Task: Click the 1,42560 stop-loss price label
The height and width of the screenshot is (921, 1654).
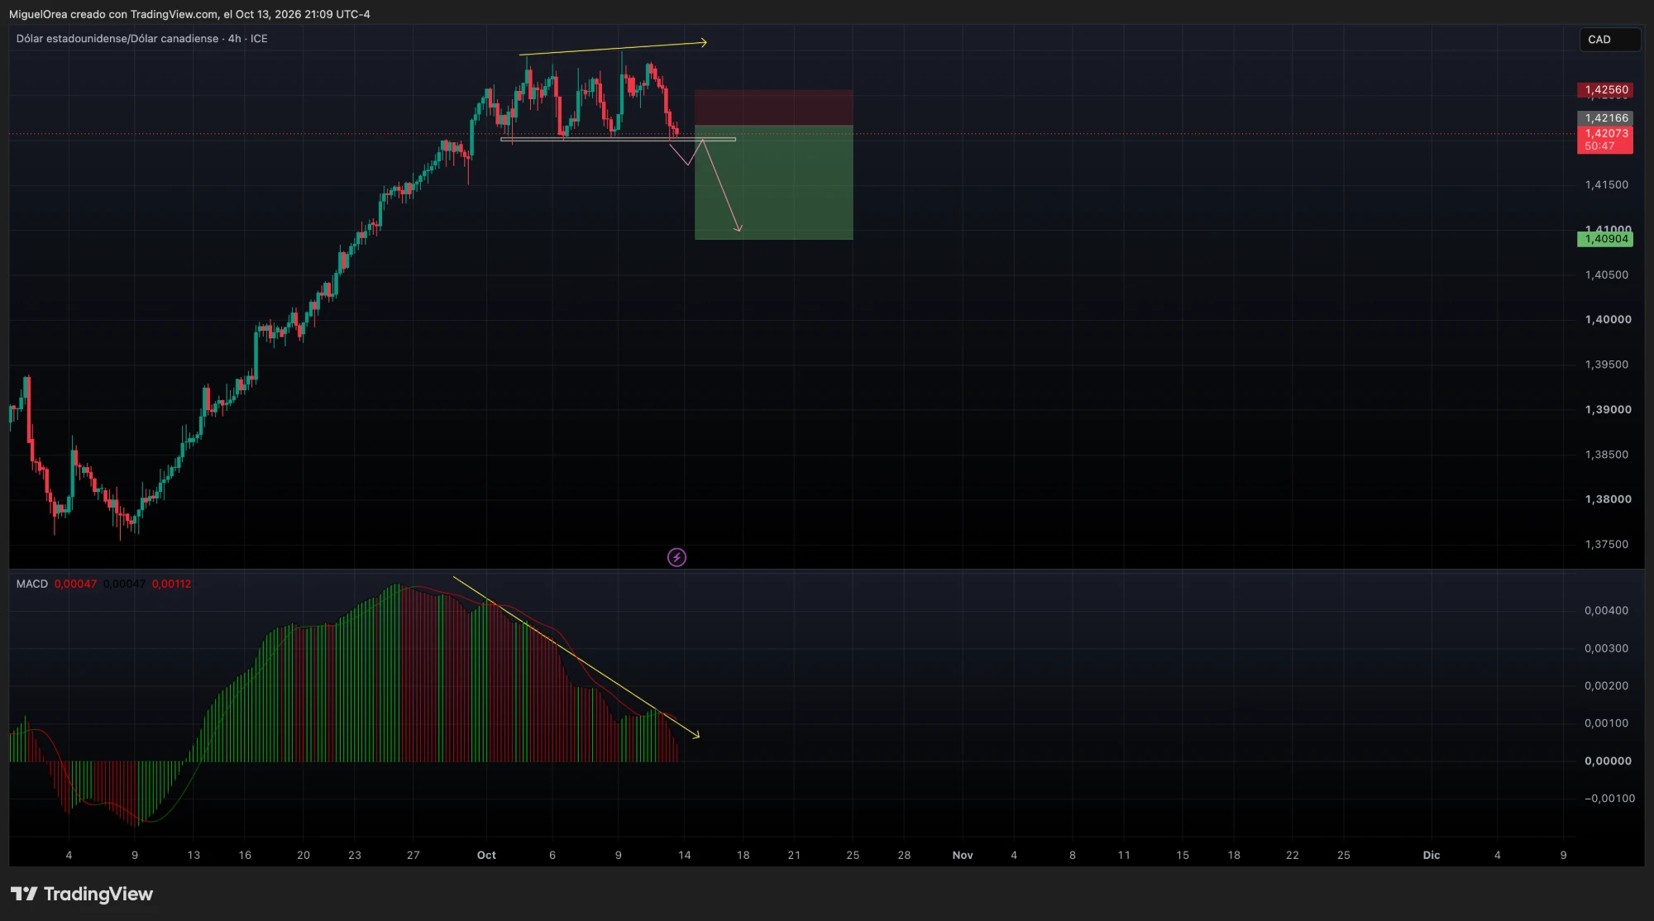Action: (1605, 89)
